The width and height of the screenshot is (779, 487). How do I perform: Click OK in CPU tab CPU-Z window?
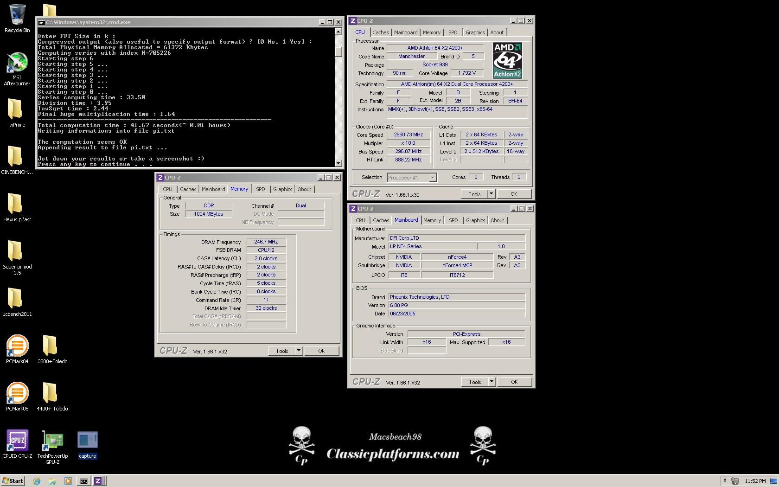(514, 194)
